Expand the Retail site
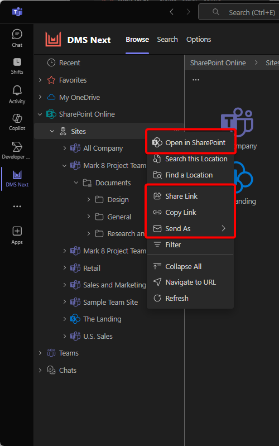 (x=65, y=268)
